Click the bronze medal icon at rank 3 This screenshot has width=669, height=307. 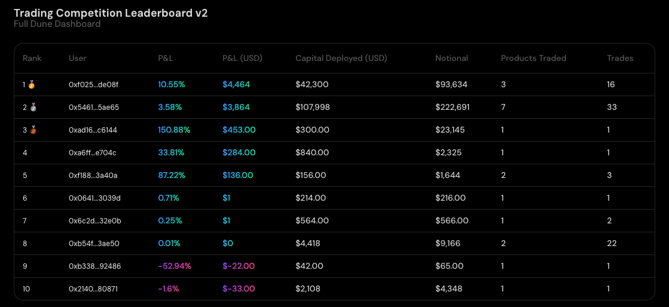coord(31,130)
